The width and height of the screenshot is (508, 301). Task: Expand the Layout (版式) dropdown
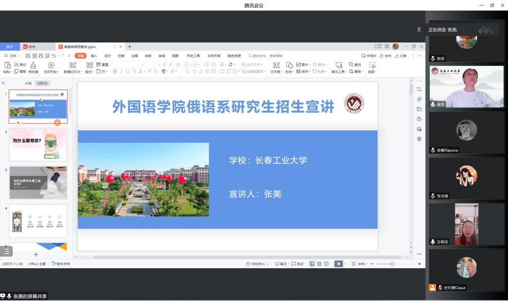click(90, 72)
